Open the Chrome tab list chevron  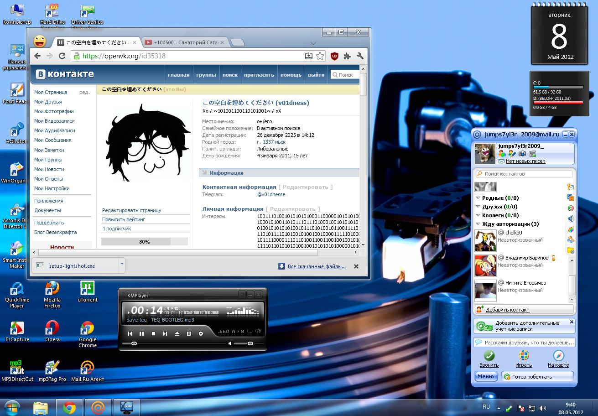(313, 43)
